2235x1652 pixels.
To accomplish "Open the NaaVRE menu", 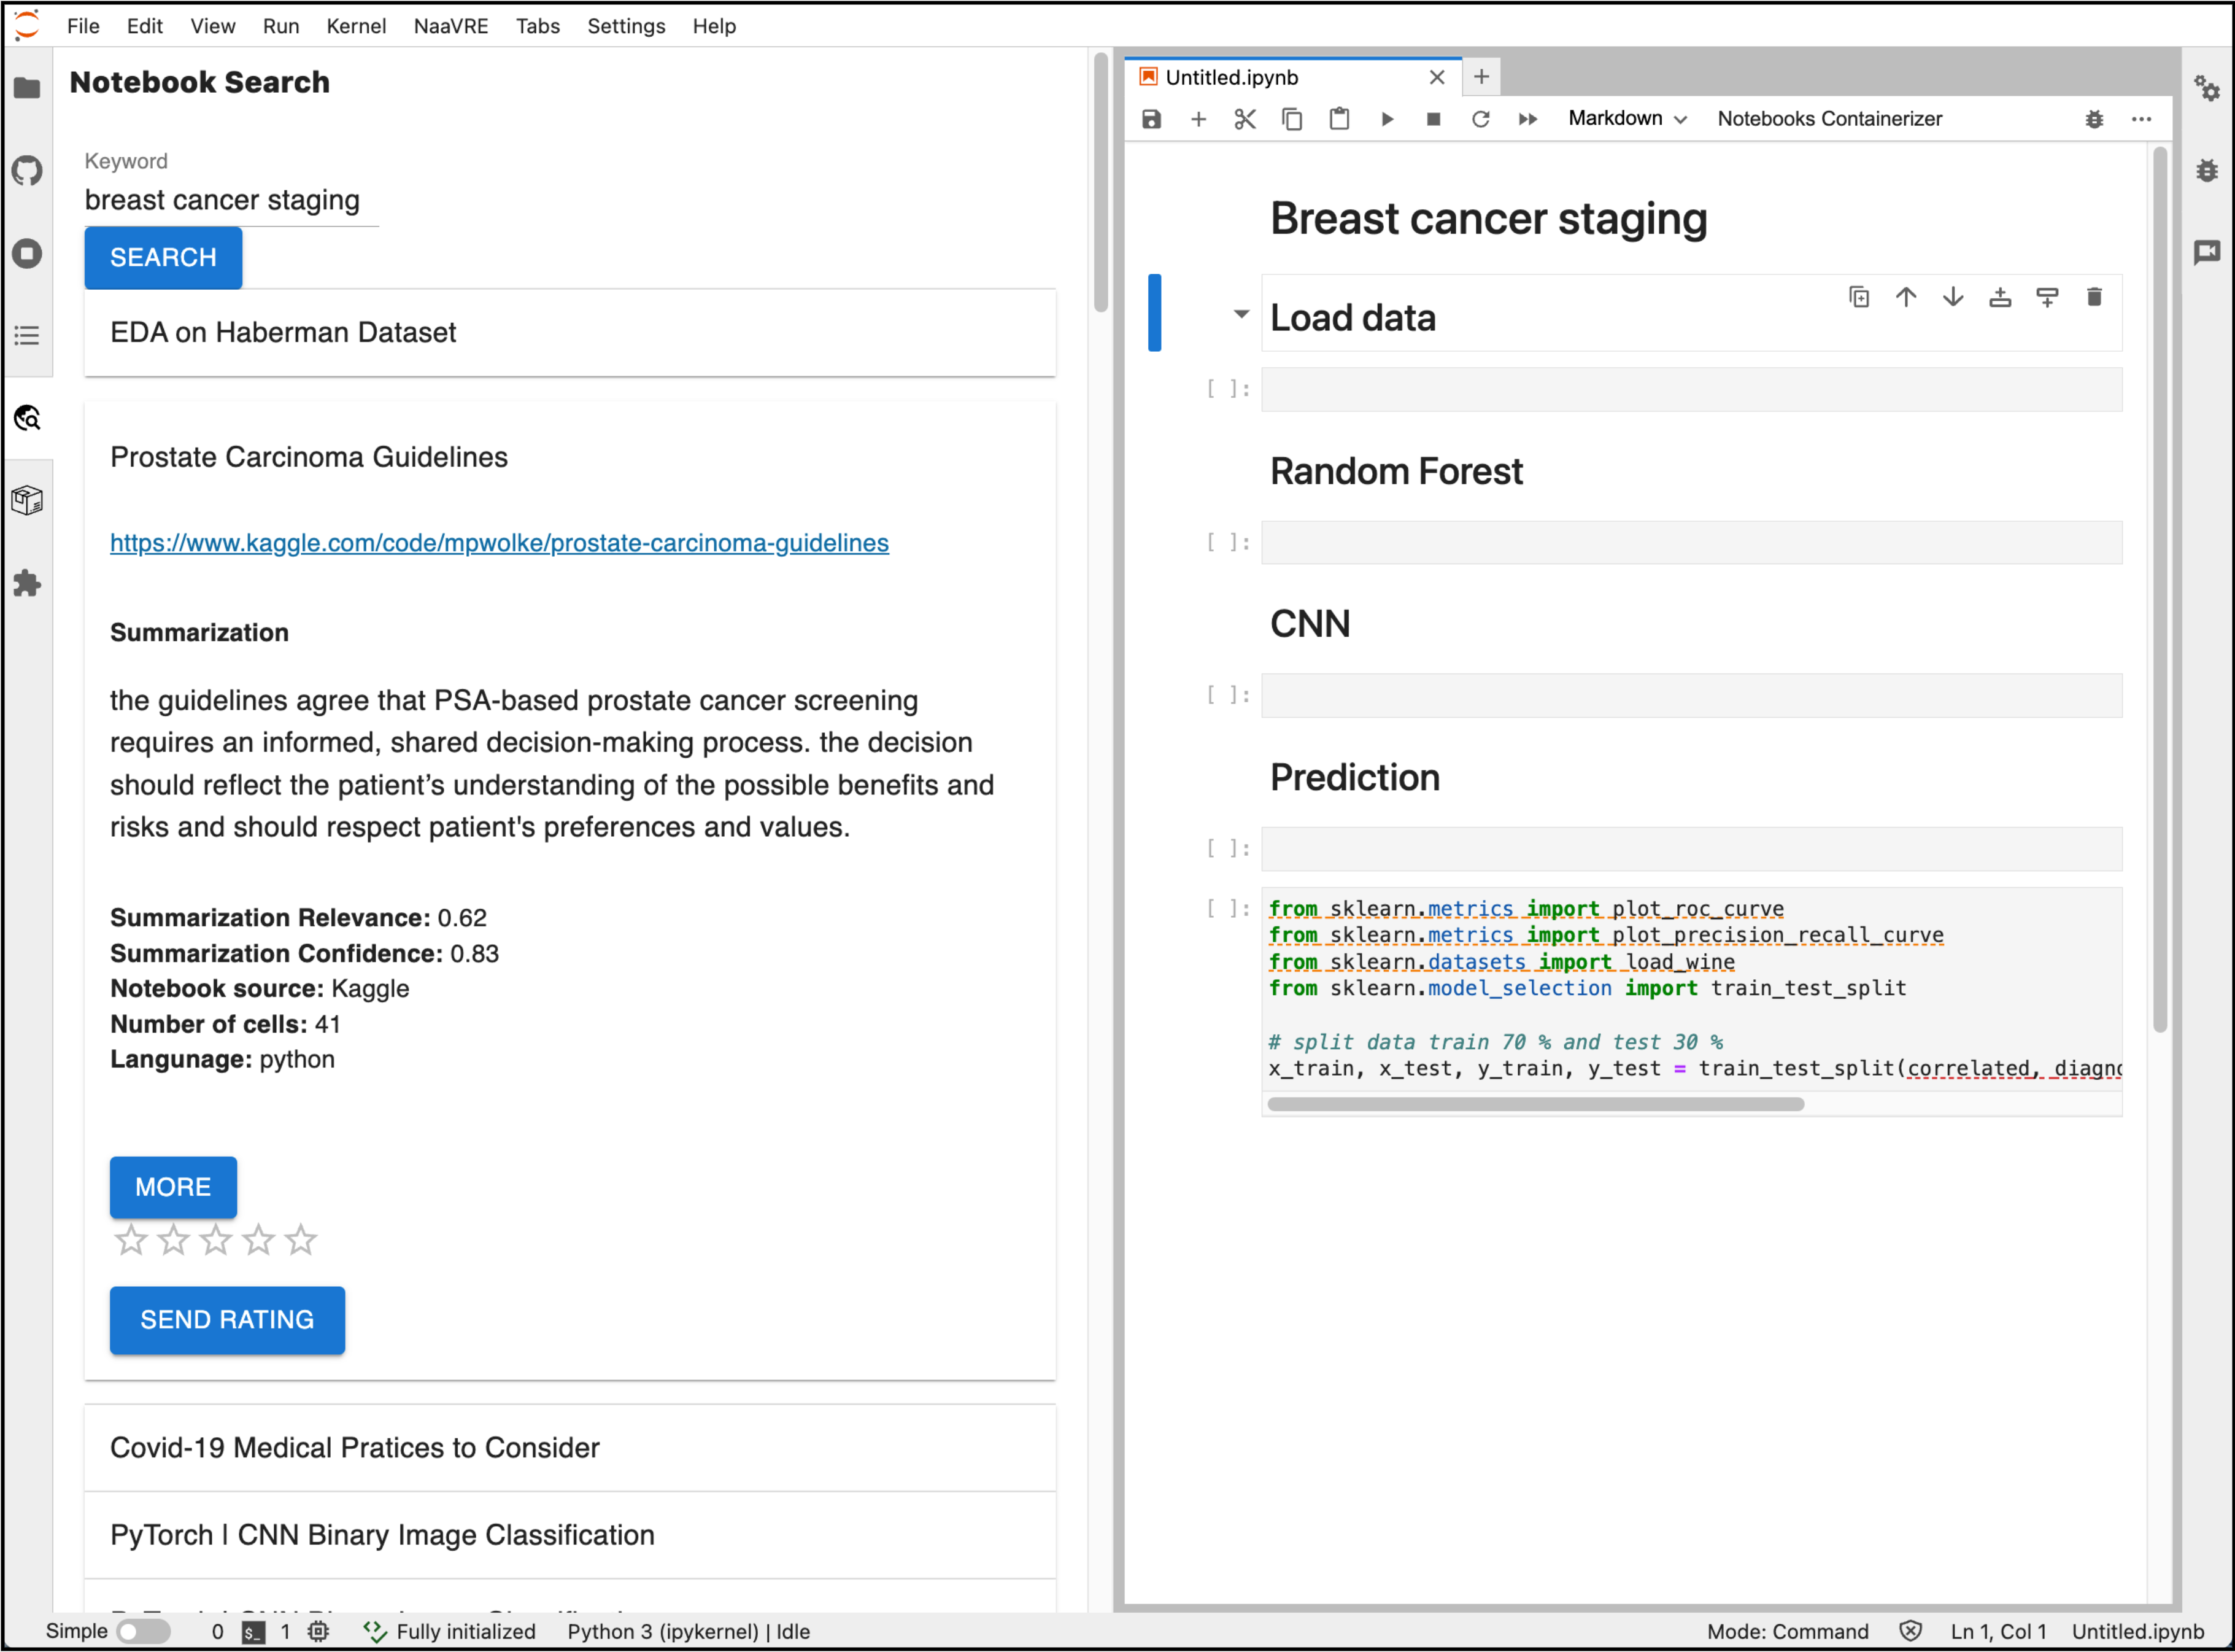I will click(451, 26).
